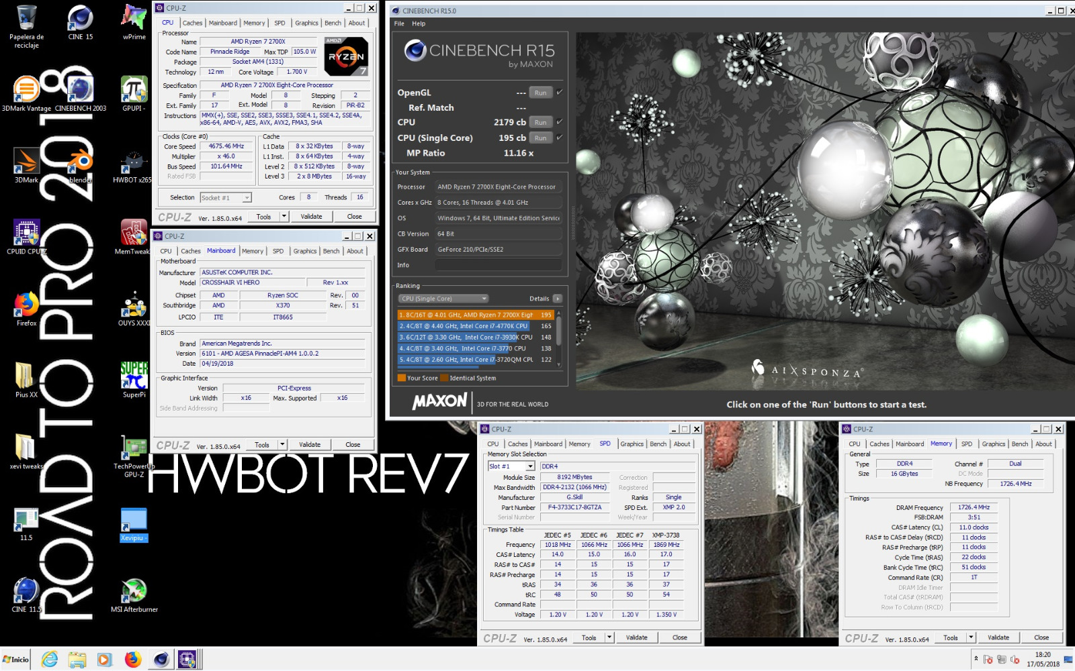Select the 3DMark Vantage desktop icon
The height and width of the screenshot is (671, 1075).
pos(26,93)
